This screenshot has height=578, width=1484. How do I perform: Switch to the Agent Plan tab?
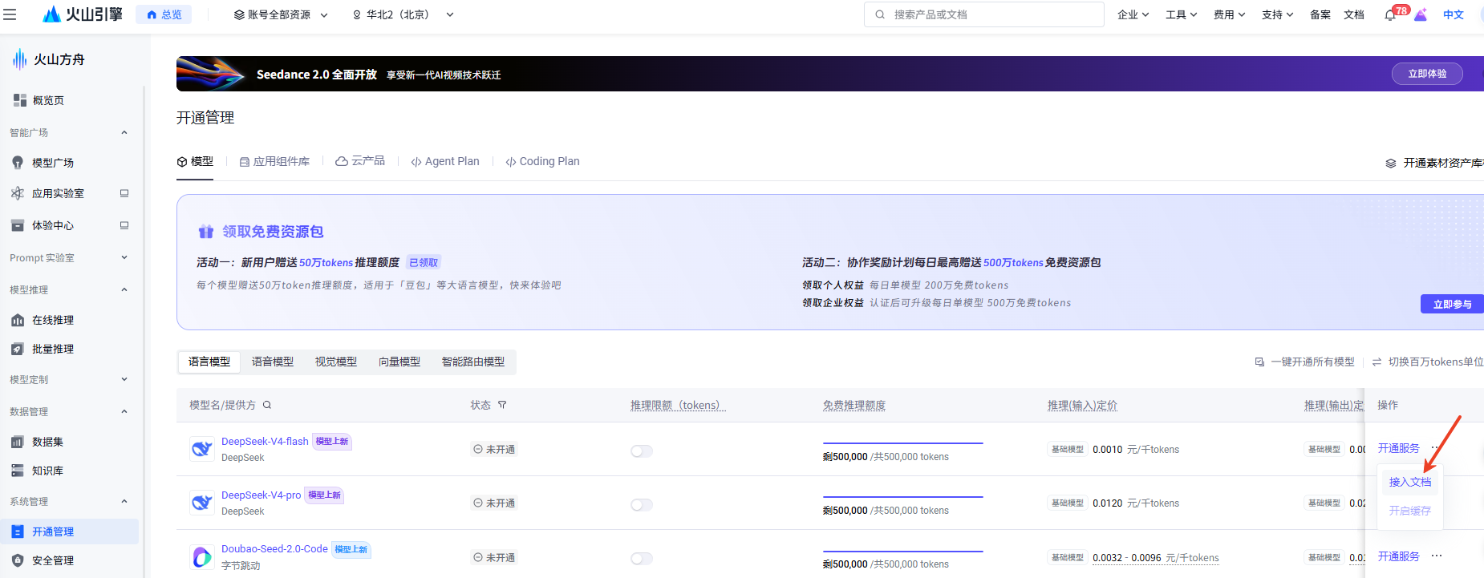coord(445,161)
